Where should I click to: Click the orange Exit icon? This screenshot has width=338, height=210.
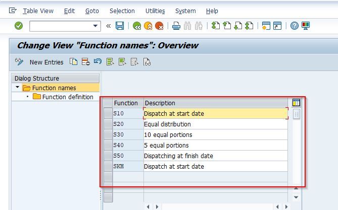point(148,26)
